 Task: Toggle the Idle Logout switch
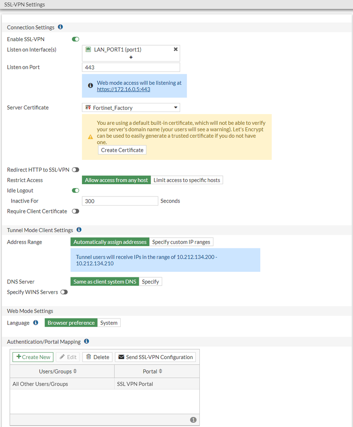76,191
